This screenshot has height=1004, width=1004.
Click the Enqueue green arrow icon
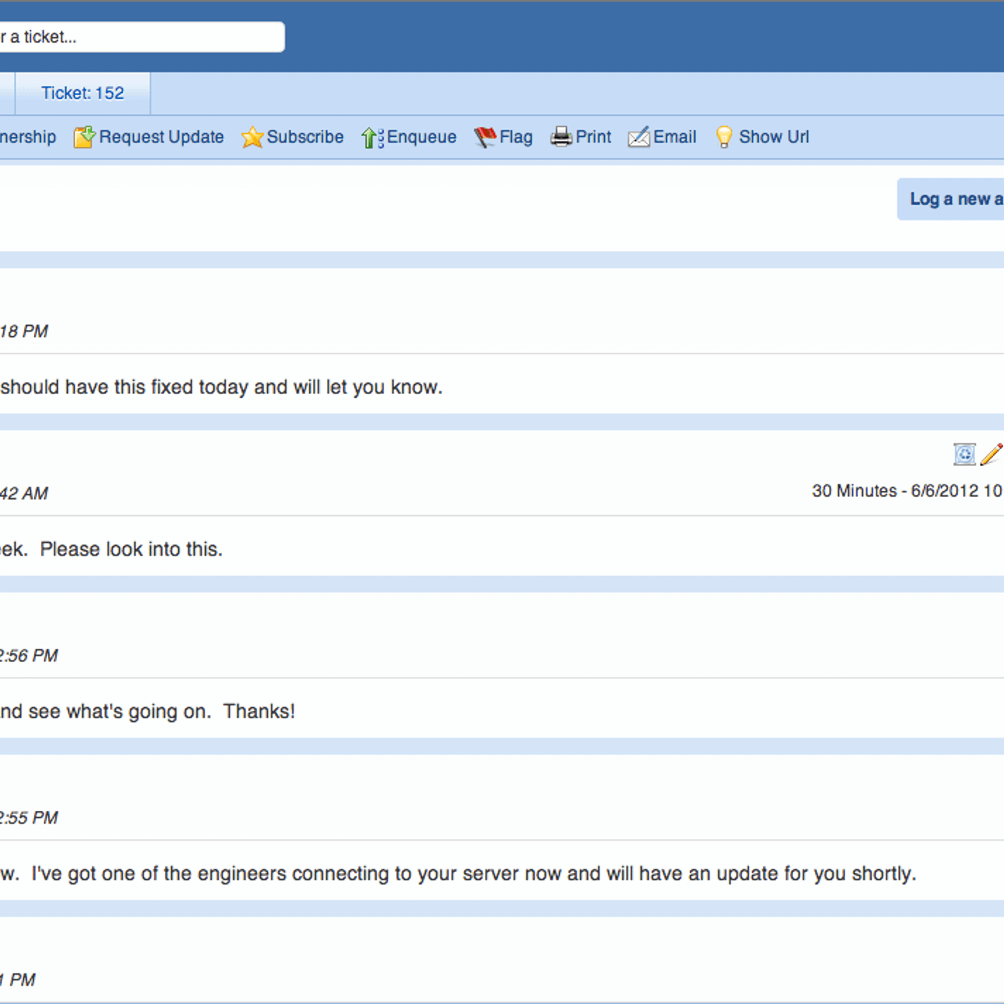pyautogui.click(x=372, y=137)
